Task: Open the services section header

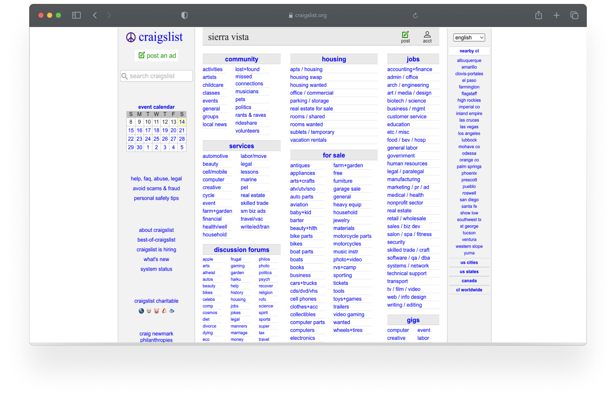Action: click(x=241, y=146)
